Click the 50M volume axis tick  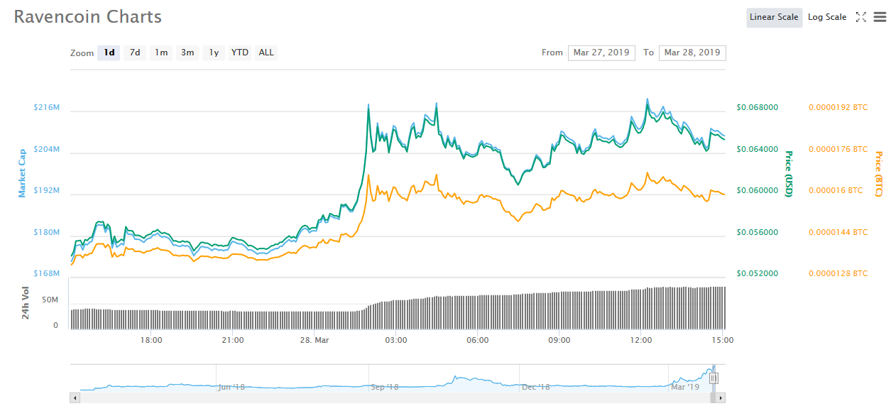(50, 301)
